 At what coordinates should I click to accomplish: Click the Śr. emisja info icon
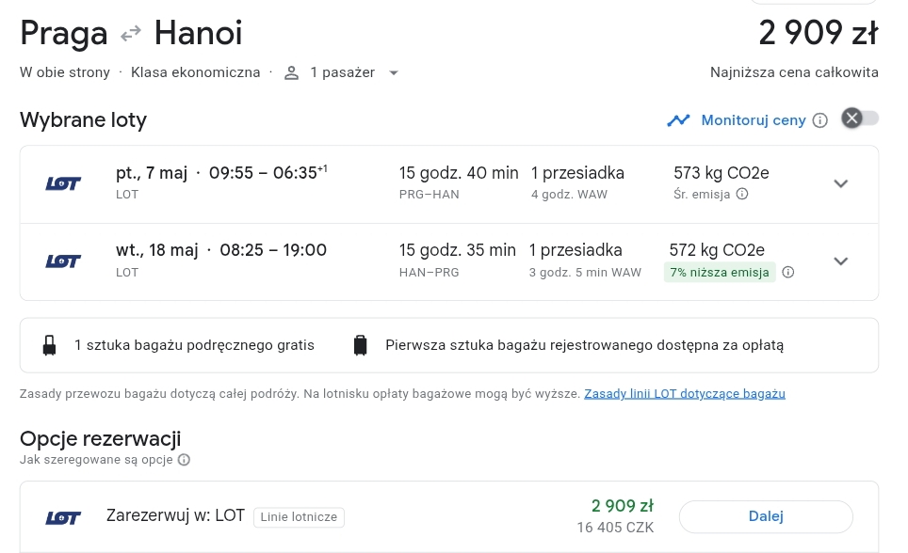click(742, 194)
